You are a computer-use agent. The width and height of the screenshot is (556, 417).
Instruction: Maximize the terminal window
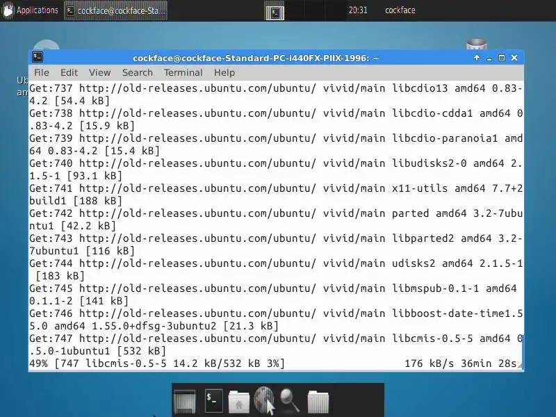point(502,58)
